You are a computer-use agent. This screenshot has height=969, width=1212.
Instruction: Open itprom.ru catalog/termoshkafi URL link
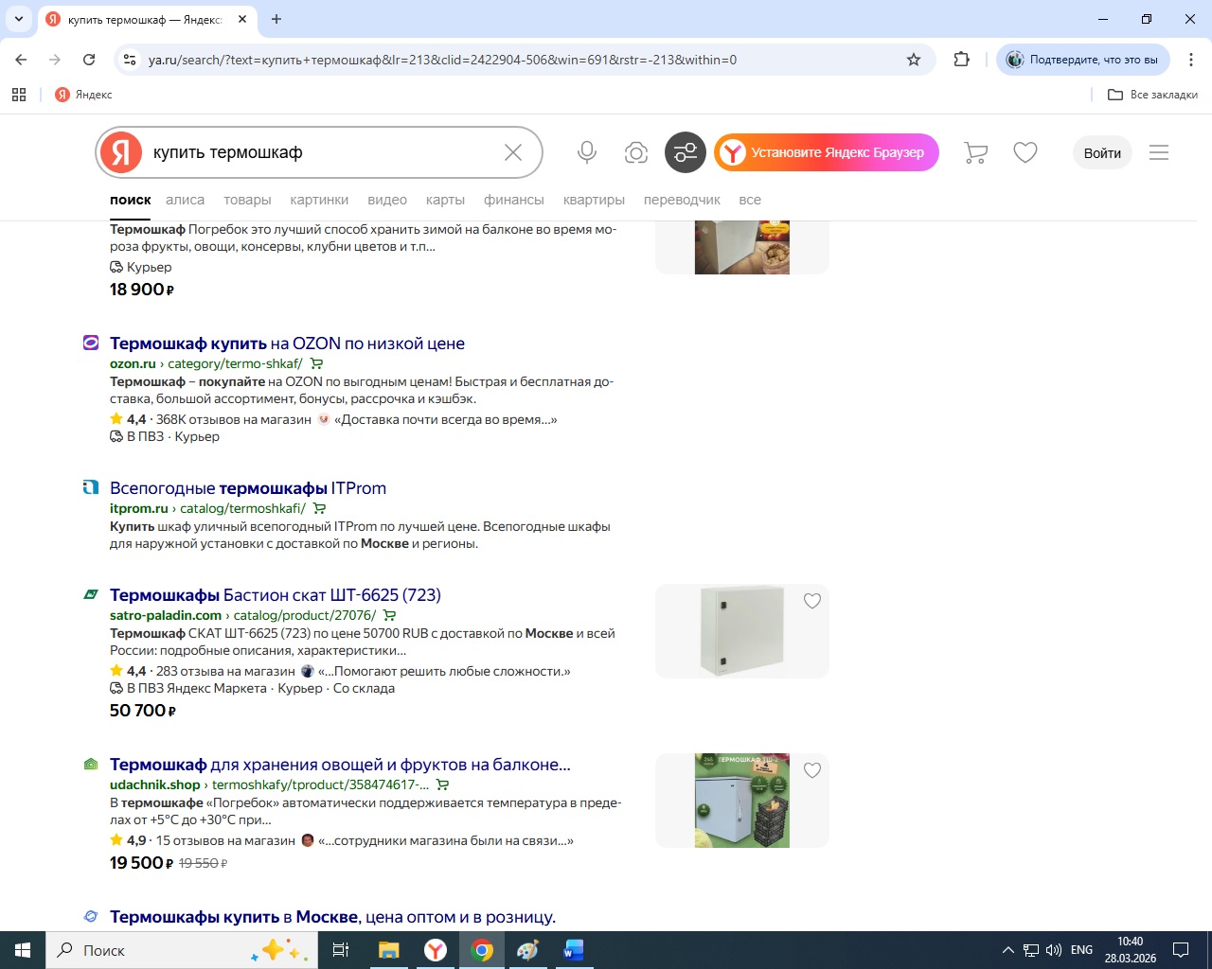pos(207,508)
